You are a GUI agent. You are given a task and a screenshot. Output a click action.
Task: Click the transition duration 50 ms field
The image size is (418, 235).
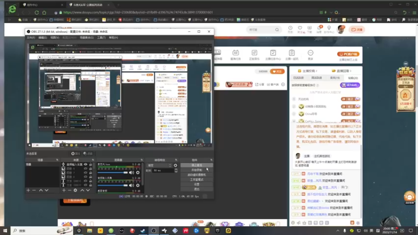point(162,171)
